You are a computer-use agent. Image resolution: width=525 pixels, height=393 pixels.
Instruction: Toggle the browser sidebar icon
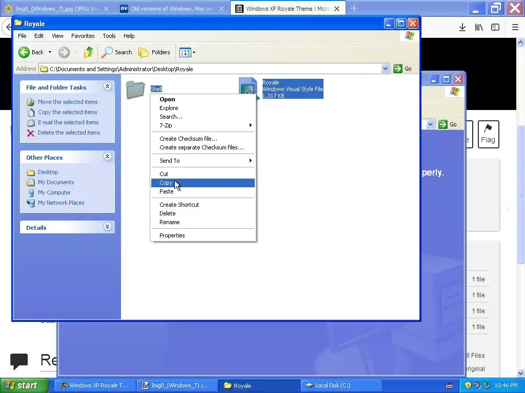[x=495, y=28]
